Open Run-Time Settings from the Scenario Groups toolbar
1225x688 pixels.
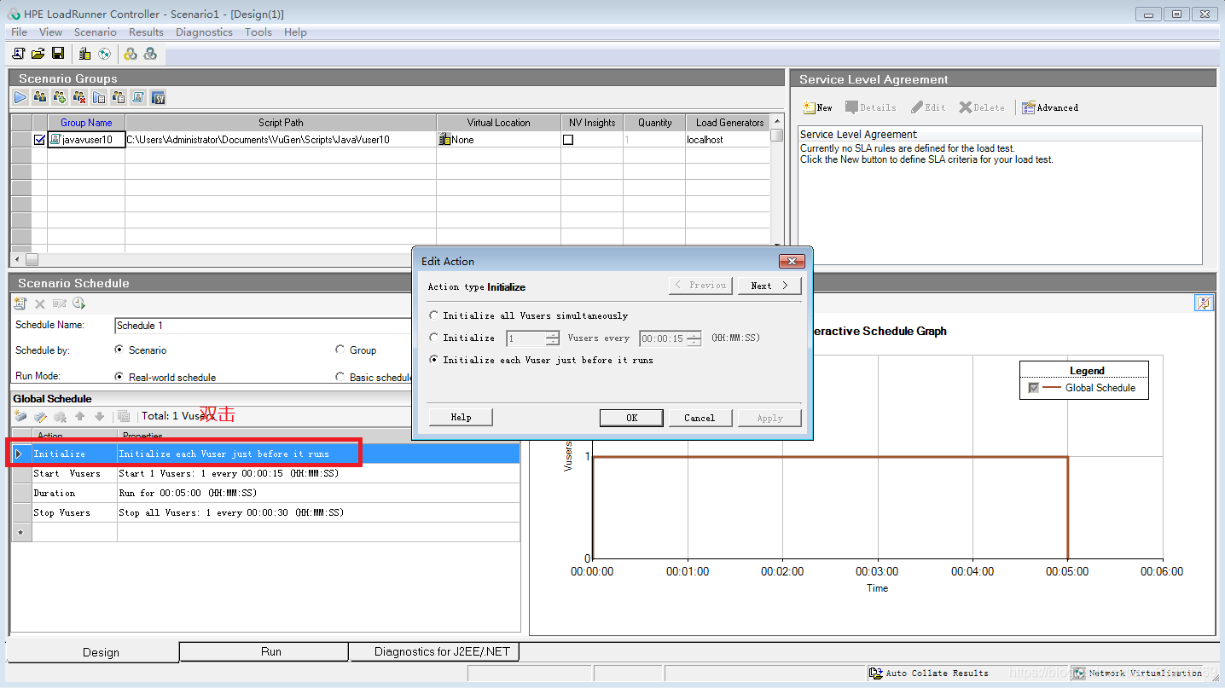pos(99,98)
